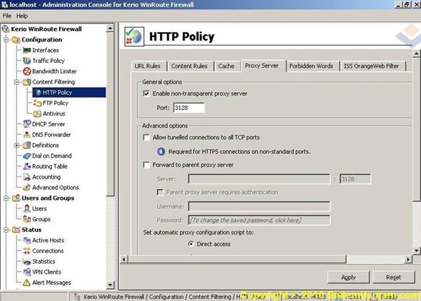
Task: Click the DNS Forwarder icon
Action: click(x=26, y=135)
